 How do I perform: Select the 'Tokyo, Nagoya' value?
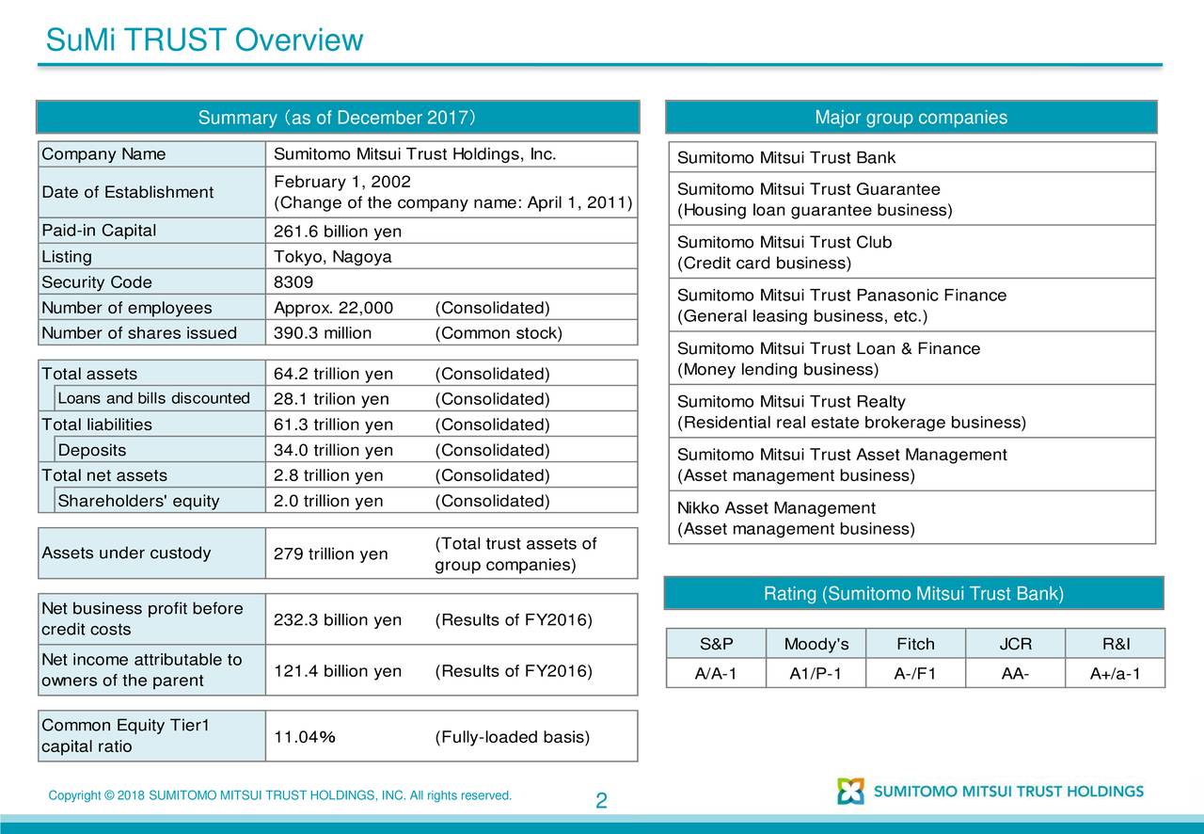[333, 257]
